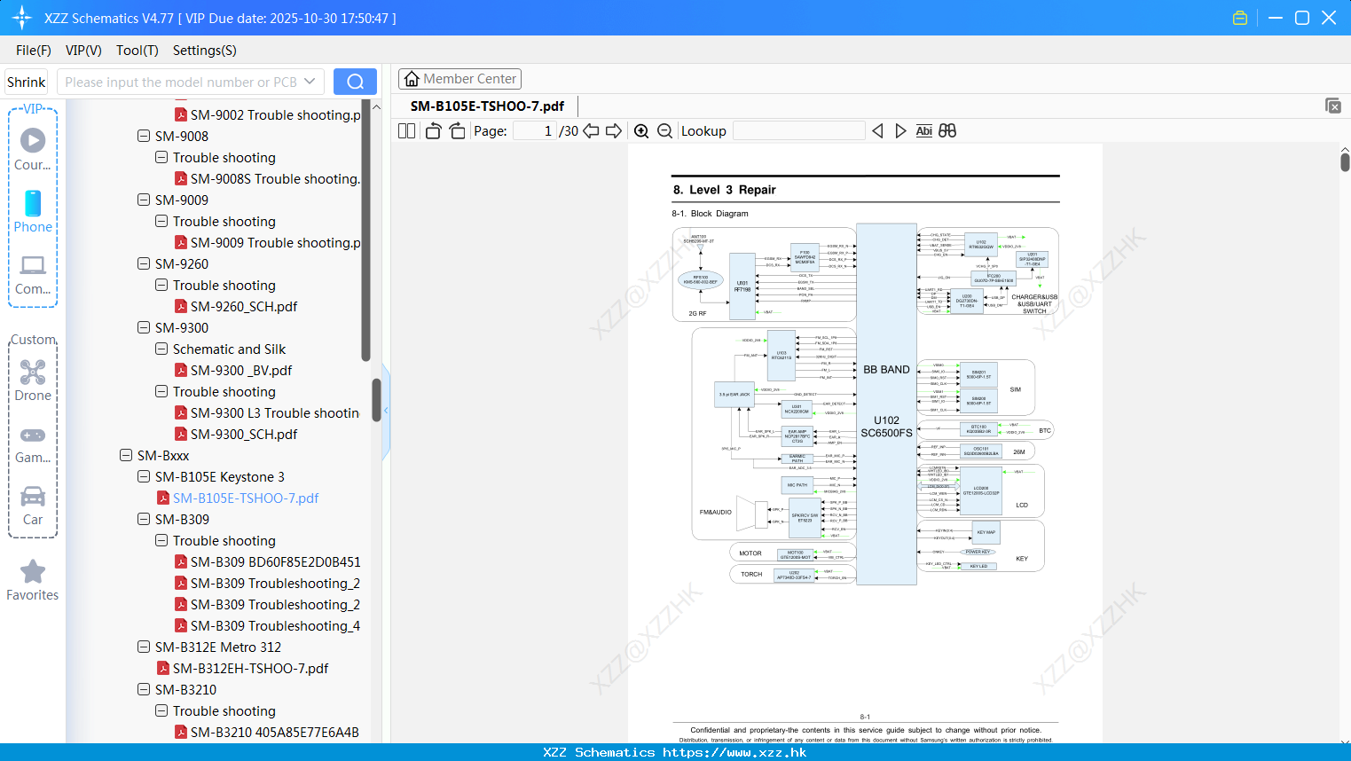This screenshot has height=761, width=1351.
Task: Select the Game console category icon
Action: [x=33, y=443]
